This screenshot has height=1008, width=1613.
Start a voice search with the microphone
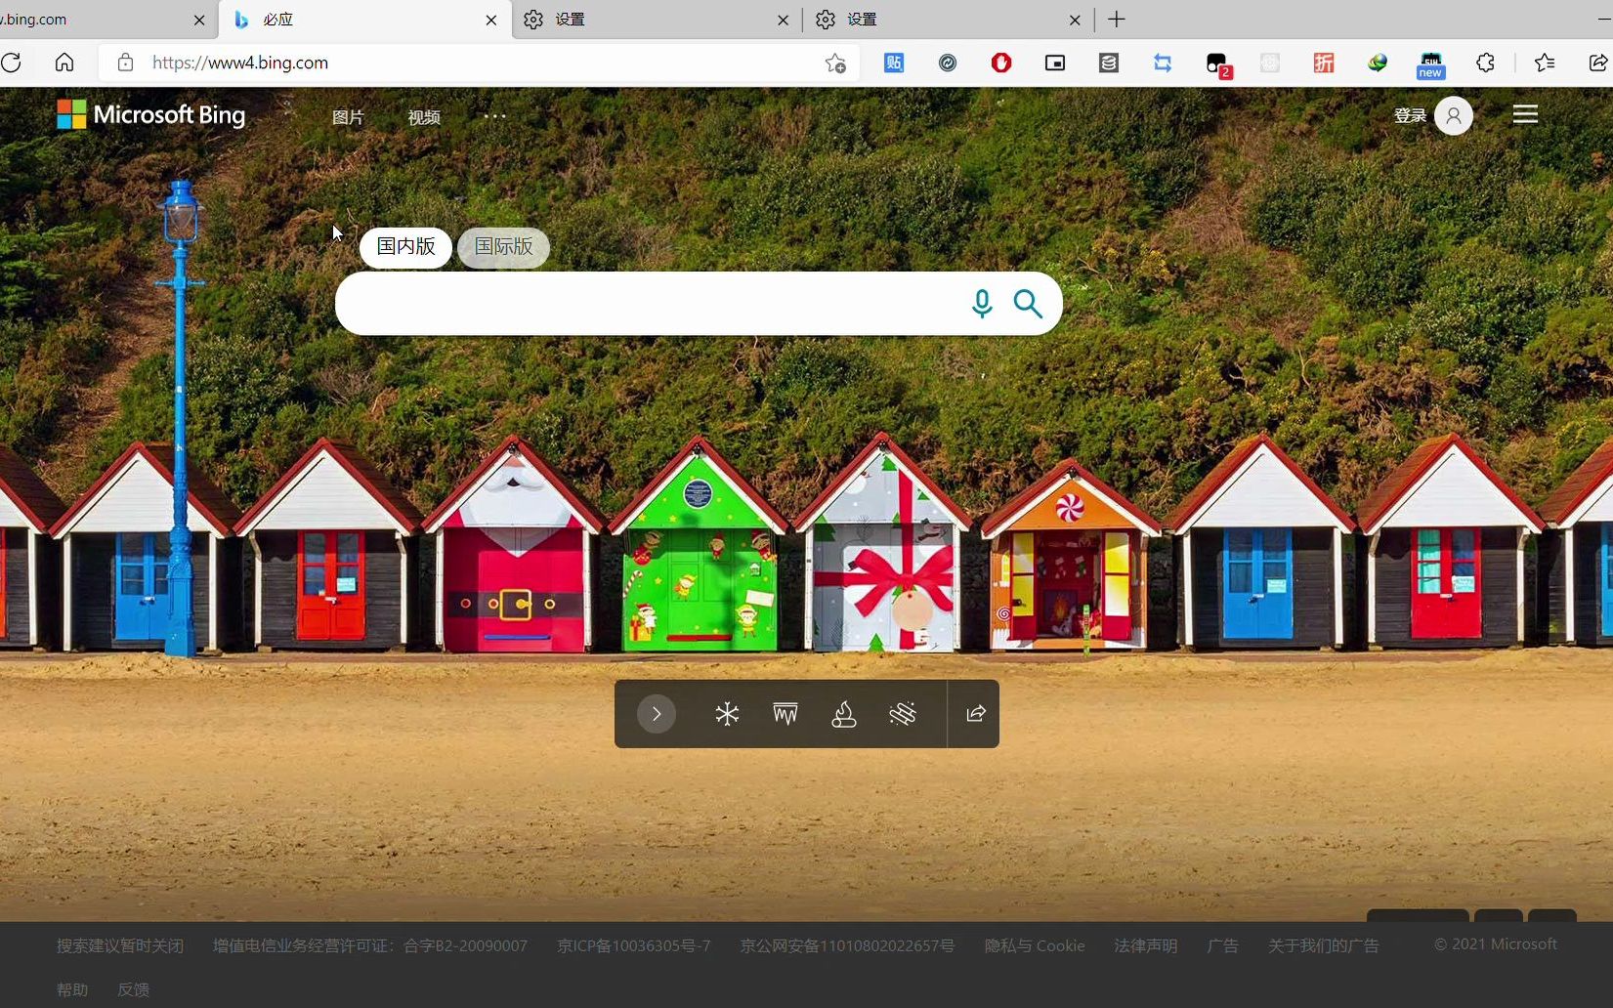point(982,304)
